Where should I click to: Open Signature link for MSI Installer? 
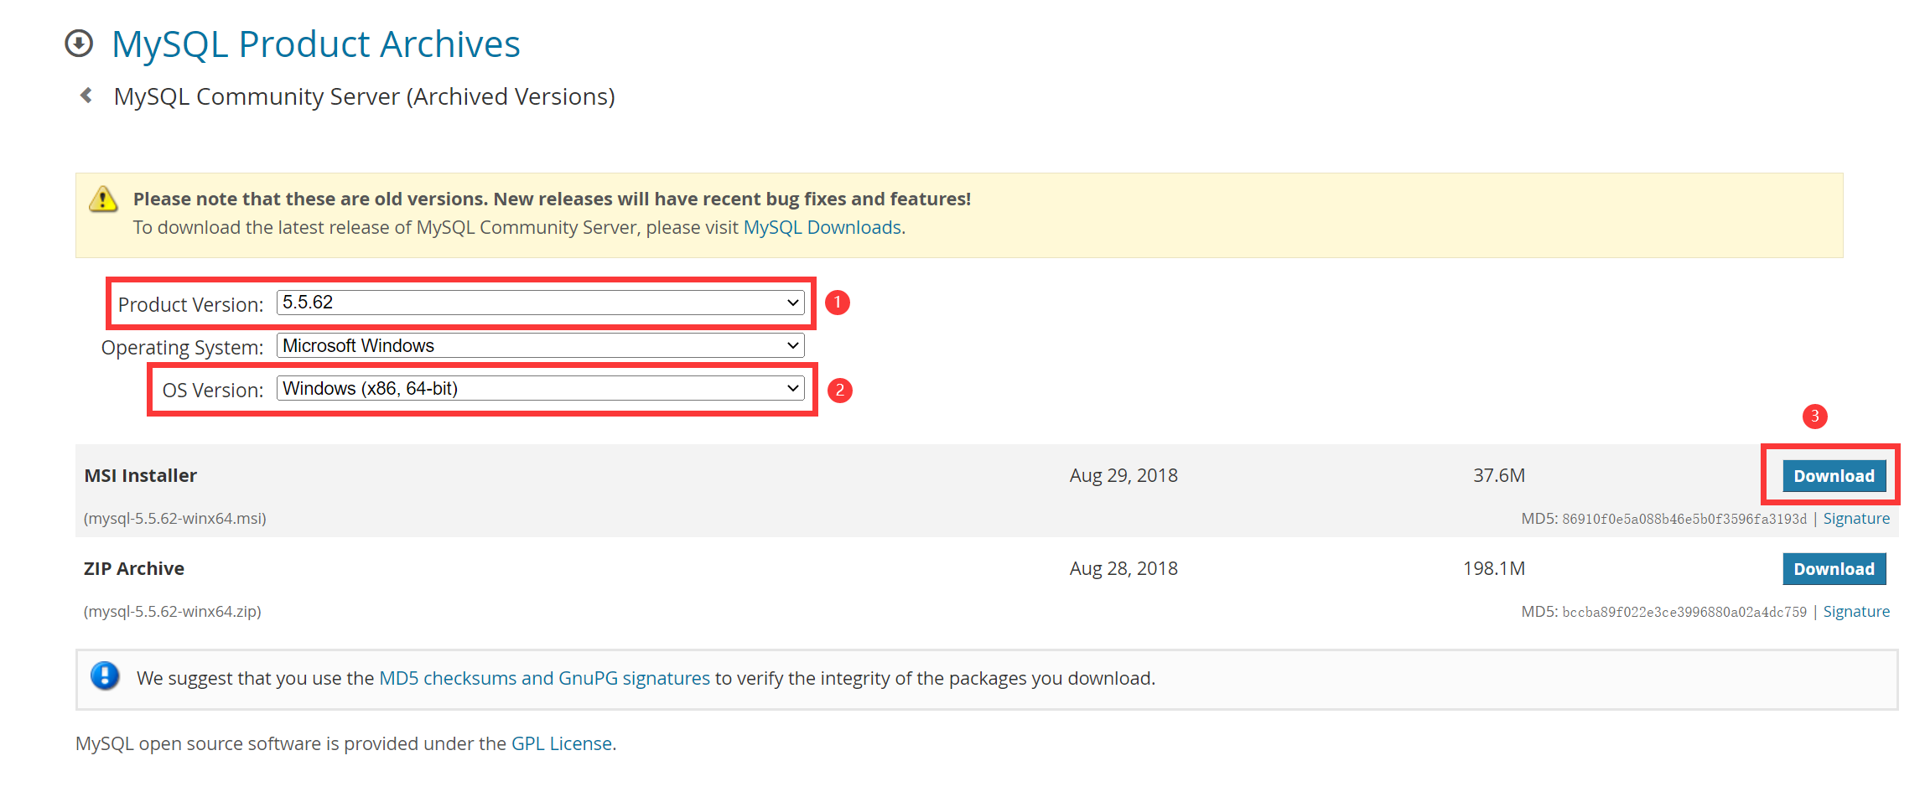coord(1856,519)
